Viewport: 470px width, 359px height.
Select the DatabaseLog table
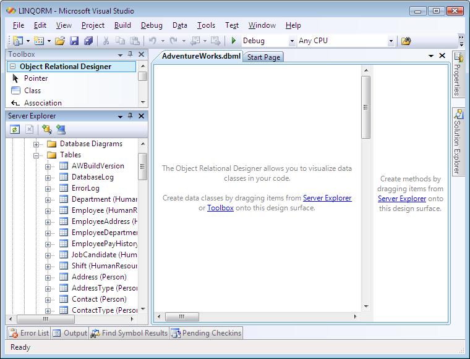[x=93, y=177]
